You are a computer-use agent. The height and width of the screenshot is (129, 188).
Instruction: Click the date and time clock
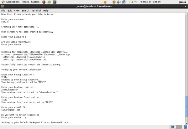click(x=151, y=2)
